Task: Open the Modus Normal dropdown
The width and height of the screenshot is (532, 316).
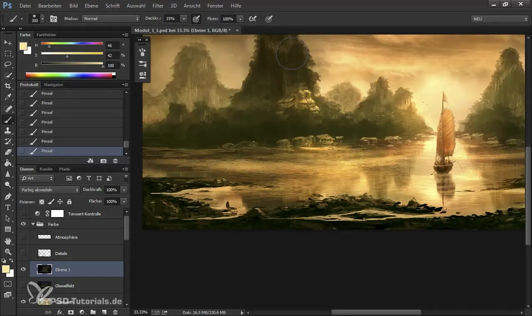Action: [111, 19]
